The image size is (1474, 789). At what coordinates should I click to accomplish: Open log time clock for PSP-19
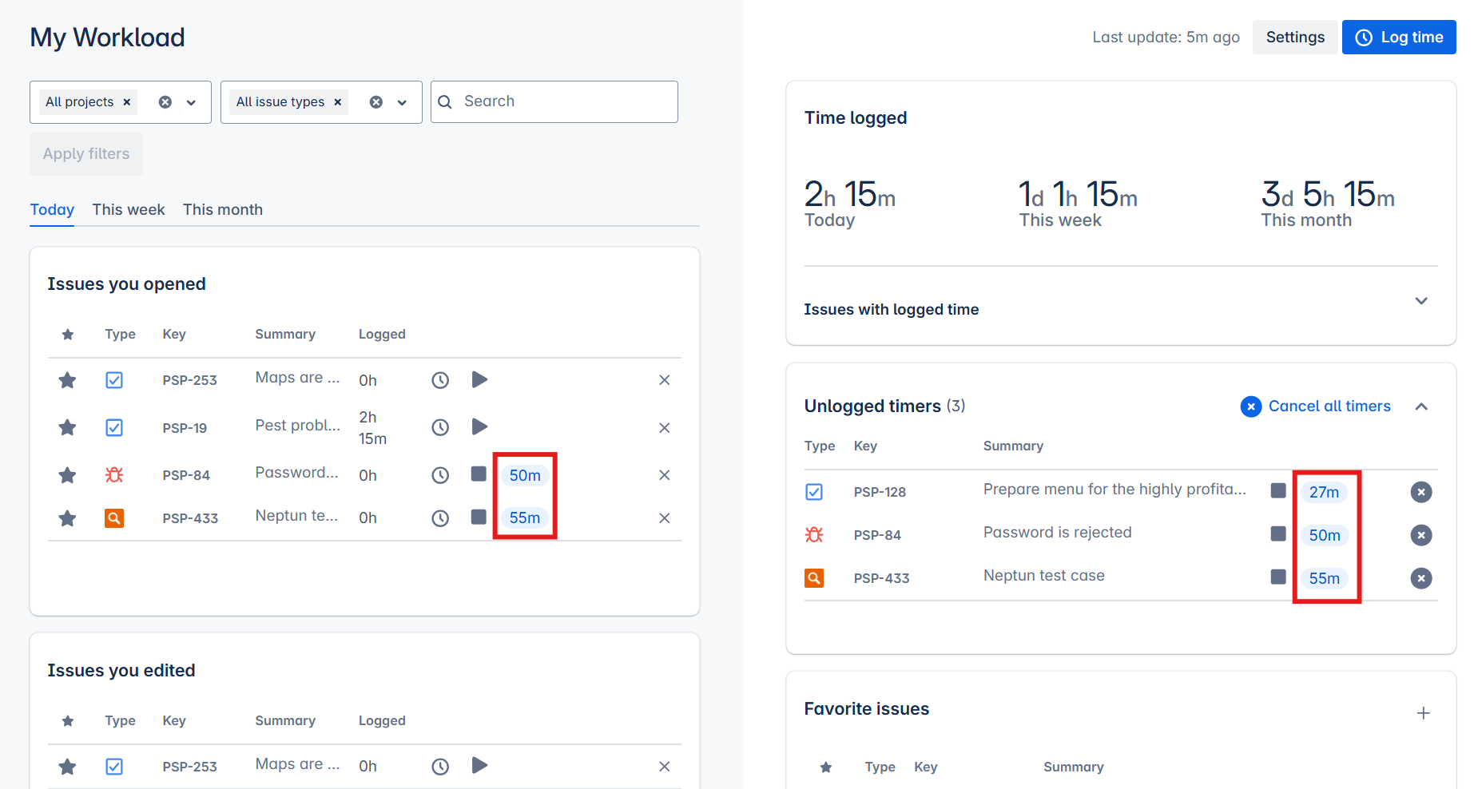[x=440, y=427]
